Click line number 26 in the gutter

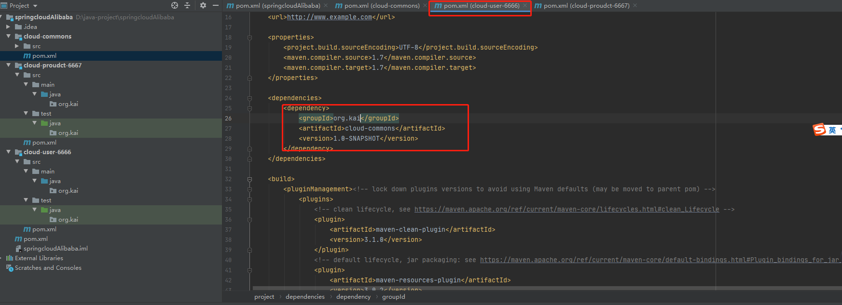[x=228, y=118]
